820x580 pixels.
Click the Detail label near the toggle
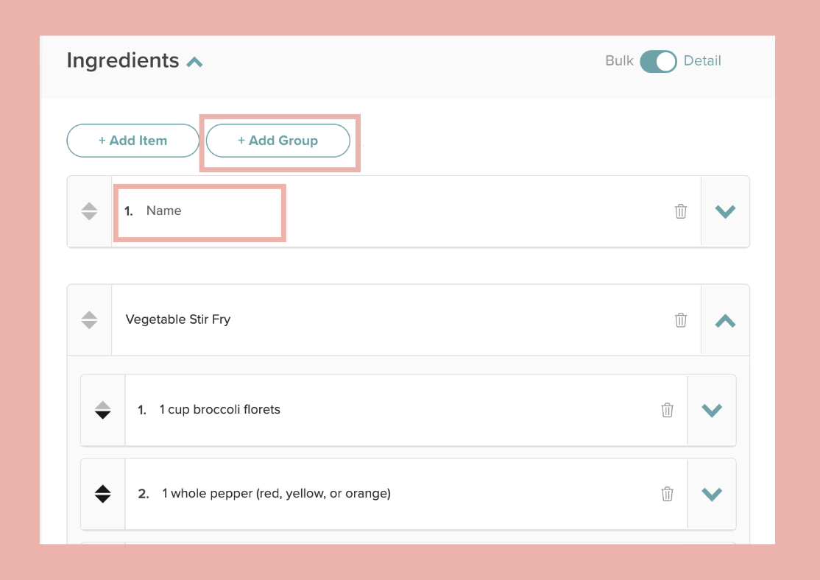702,61
